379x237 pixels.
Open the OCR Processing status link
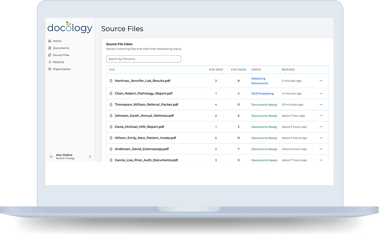[262, 93]
